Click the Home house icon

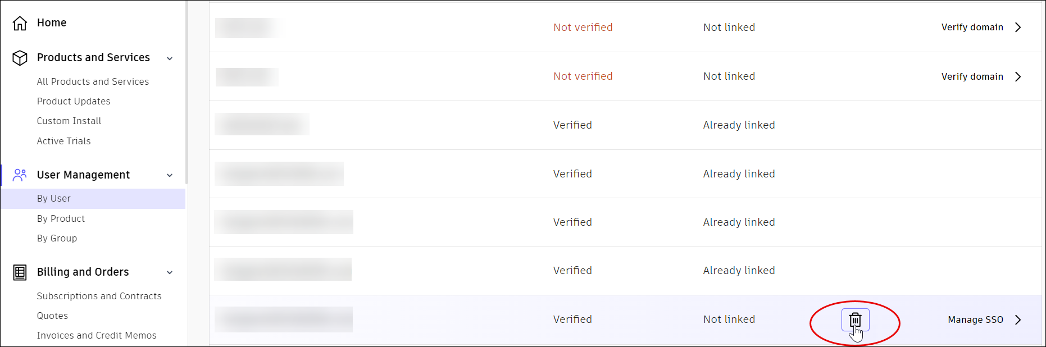tap(20, 23)
